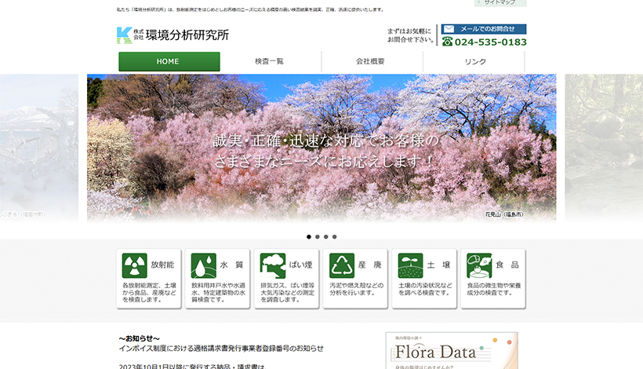The height and width of the screenshot is (369, 643).
Task: Open the 産廃 card description text
Action: coord(356,289)
